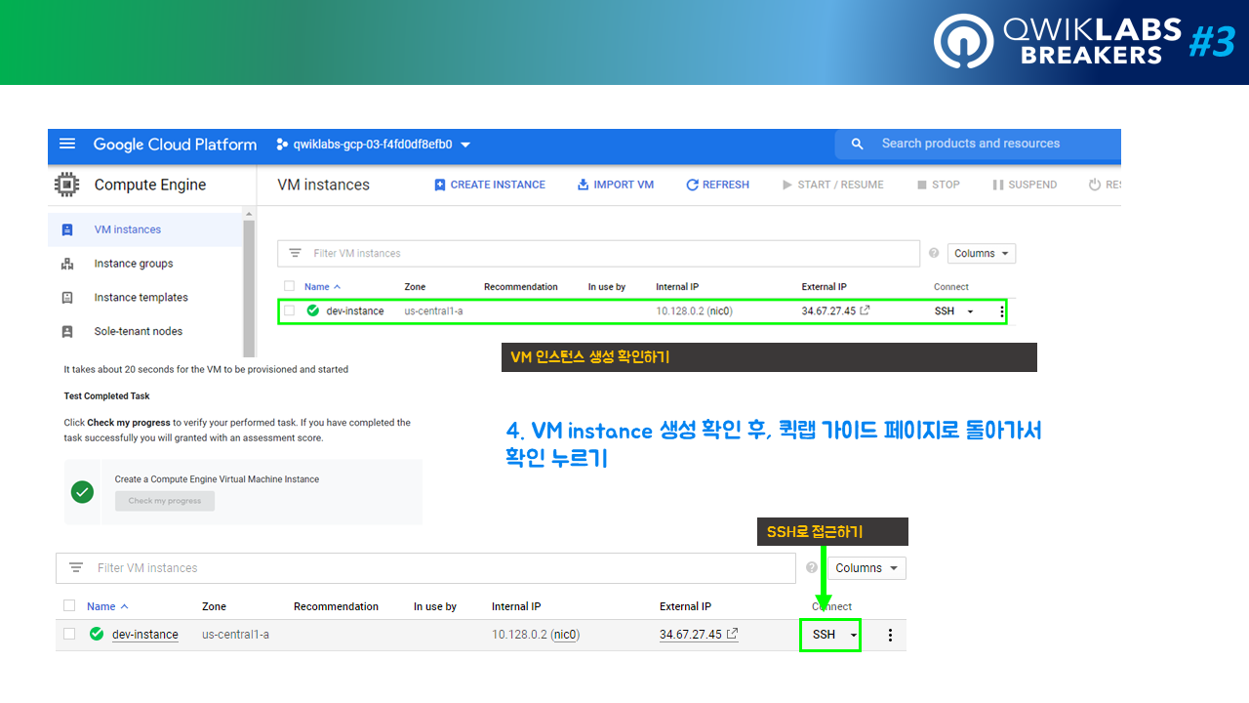
Task: Click the Instance groups sidebar icon
Action: (x=67, y=264)
